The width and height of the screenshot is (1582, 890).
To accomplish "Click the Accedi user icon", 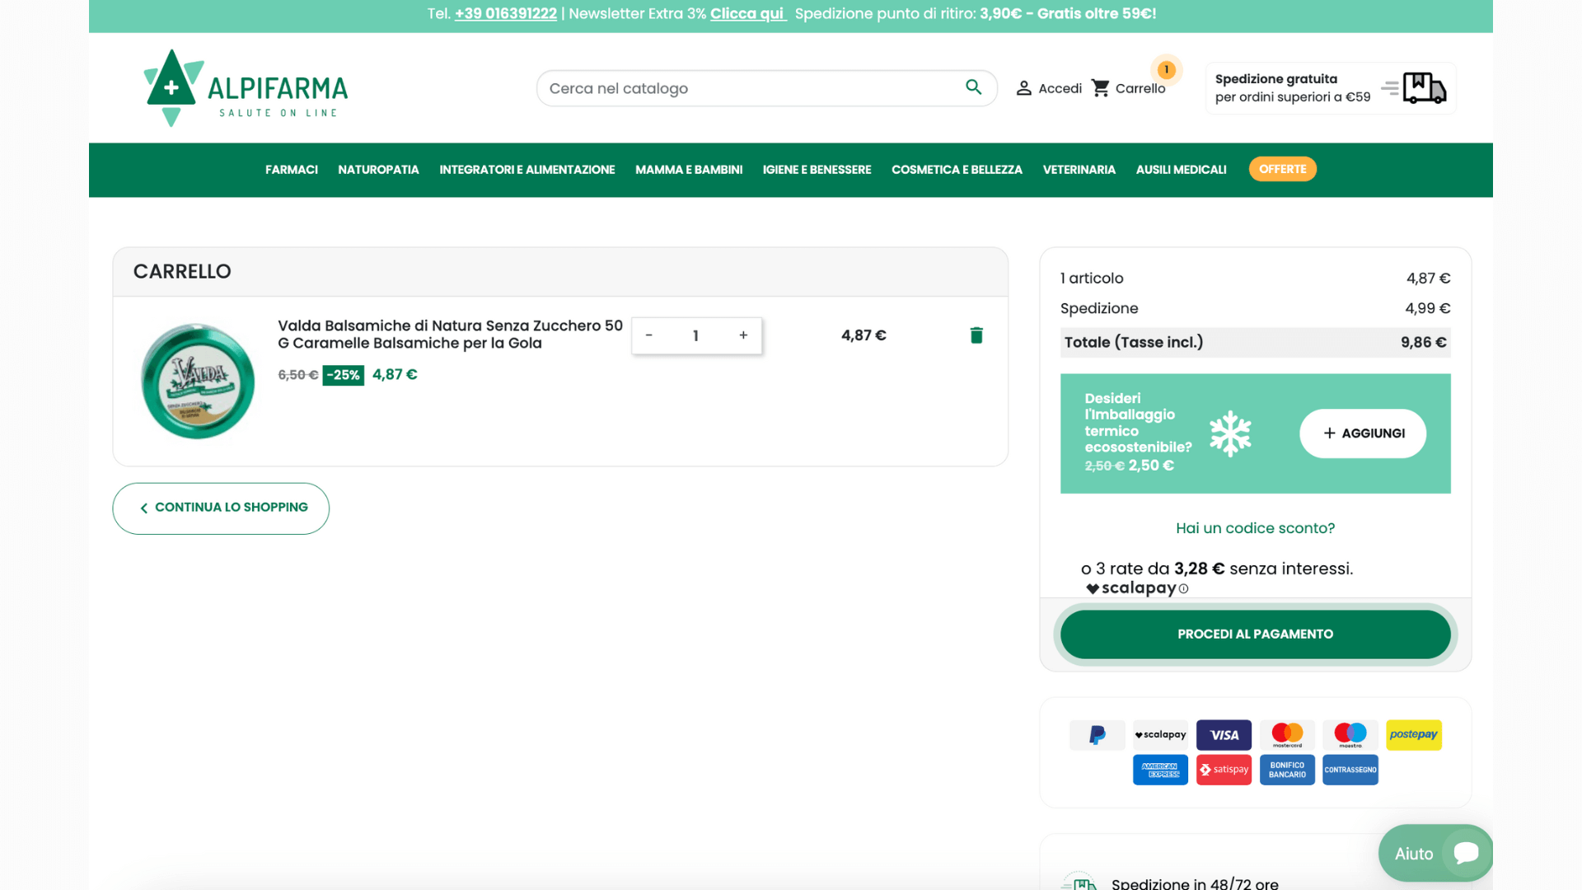I will click(1023, 88).
